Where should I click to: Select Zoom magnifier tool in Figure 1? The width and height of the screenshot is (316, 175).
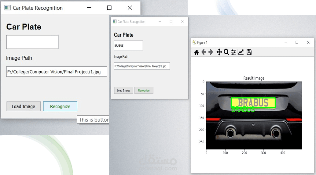point(226,52)
